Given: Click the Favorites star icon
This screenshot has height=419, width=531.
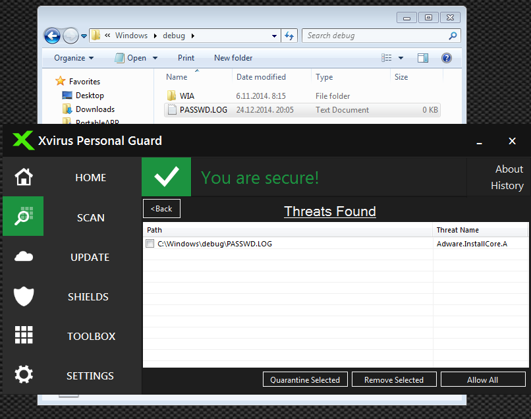Looking at the screenshot, I should tap(60, 81).
